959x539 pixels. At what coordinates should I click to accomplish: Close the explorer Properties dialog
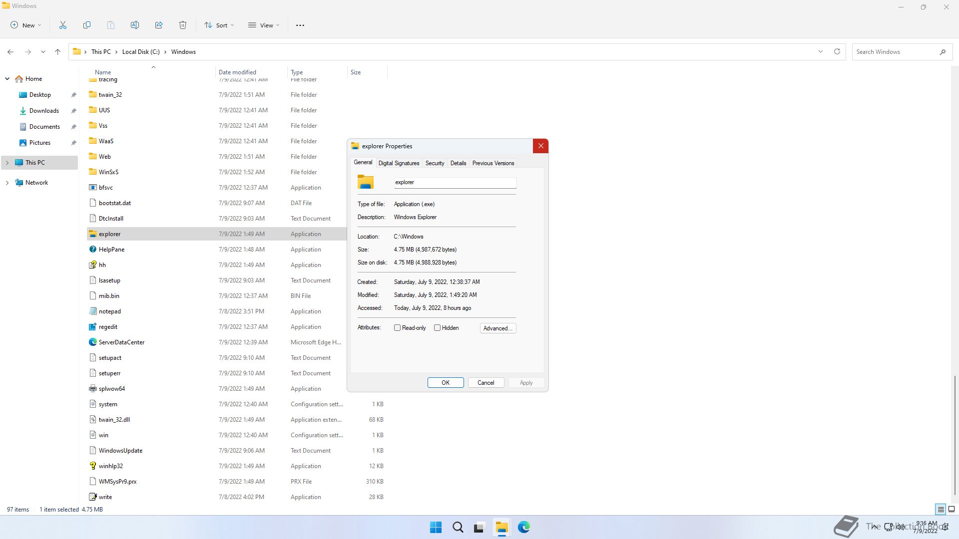(x=540, y=146)
